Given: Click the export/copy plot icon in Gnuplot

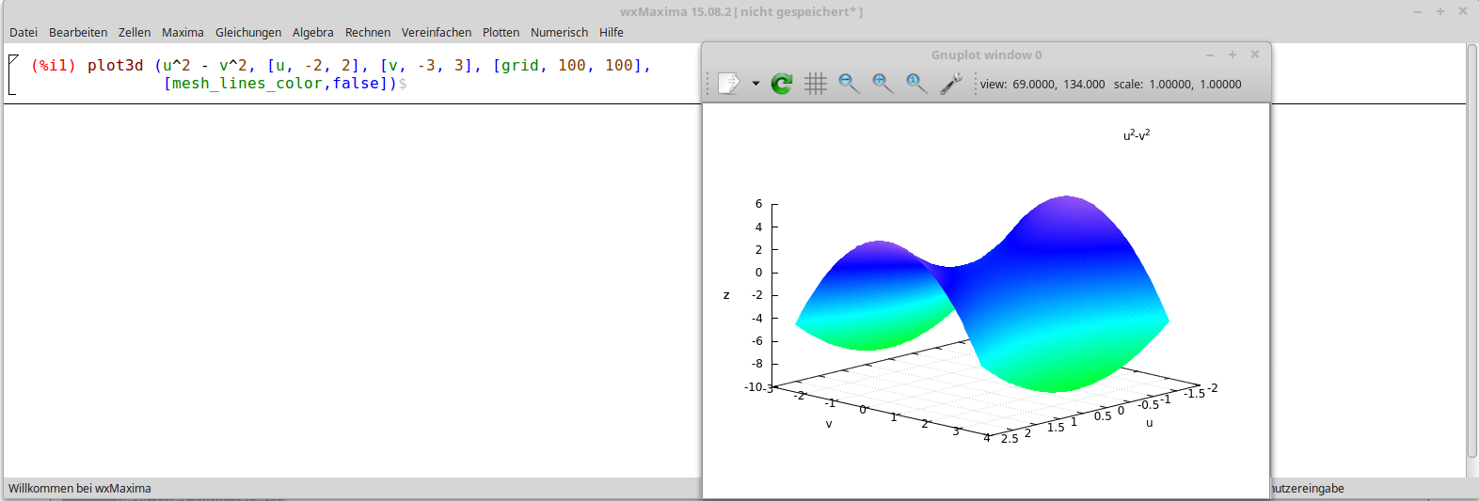Looking at the screenshot, I should coord(729,84).
